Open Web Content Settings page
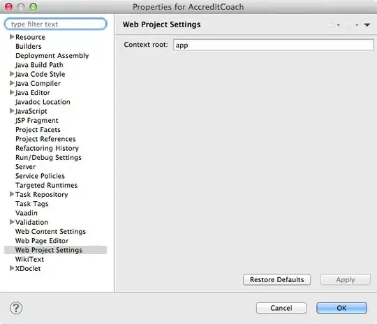The width and height of the screenshot is (377, 324). click(x=50, y=231)
